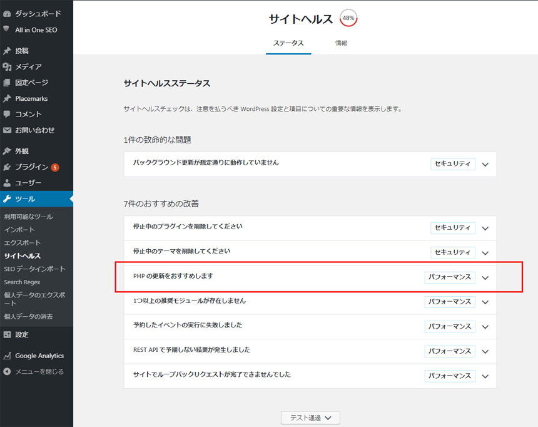Open Search Regex submenu link

[22, 282]
